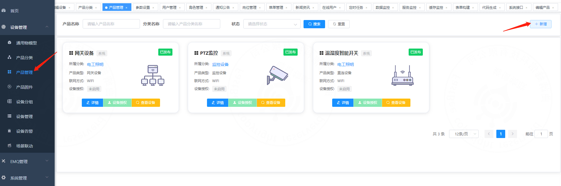Click the PTZ监控 camera image

pyautogui.click(x=278, y=75)
